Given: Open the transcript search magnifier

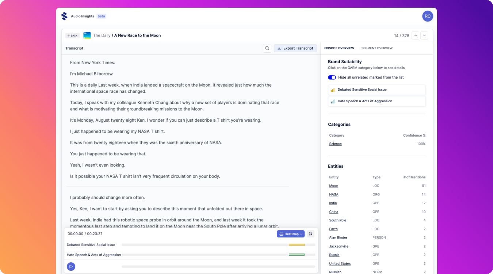Looking at the screenshot, I should pyautogui.click(x=267, y=48).
